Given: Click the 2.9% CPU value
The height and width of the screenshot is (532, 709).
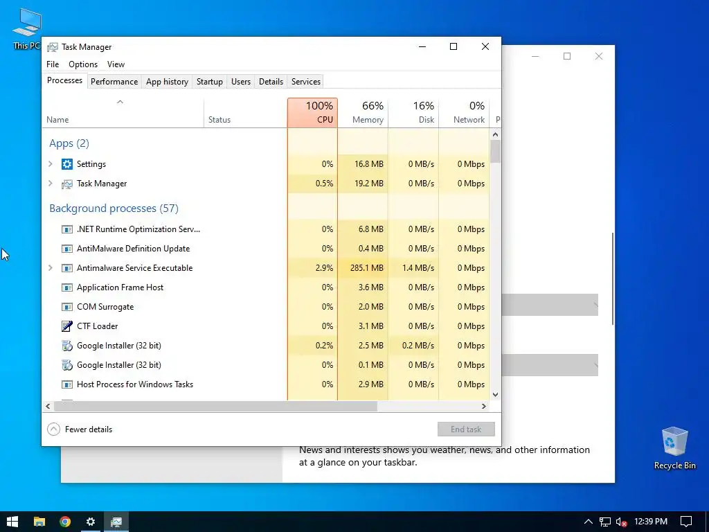Looking at the screenshot, I should coord(324,268).
